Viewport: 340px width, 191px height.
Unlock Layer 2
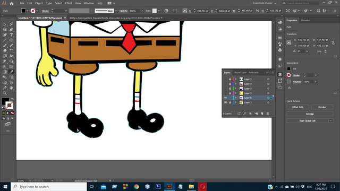click(230, 79)
